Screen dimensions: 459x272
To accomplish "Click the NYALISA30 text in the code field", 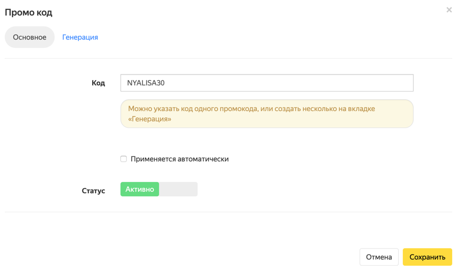I will tap(146, 83).
